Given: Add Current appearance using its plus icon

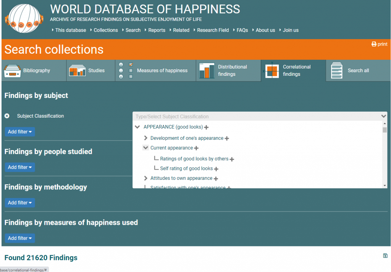Looking at the screenshot, I should [x=196, y=148].
